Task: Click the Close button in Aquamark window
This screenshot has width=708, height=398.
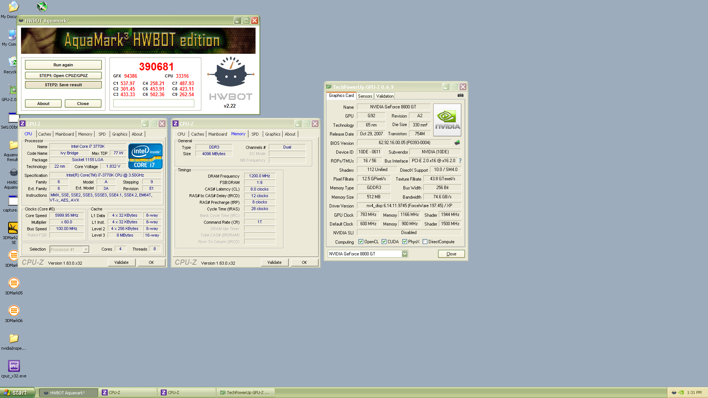Action: click(x=83, y=104)
